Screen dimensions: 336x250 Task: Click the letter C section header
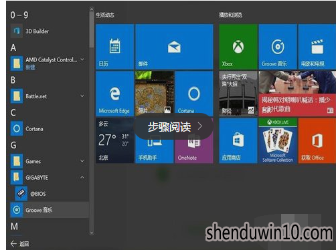click(x=13, y=112)
